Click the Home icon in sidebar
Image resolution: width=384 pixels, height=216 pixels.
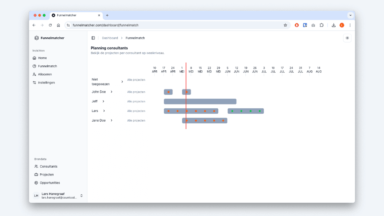(x=34, y=58)
